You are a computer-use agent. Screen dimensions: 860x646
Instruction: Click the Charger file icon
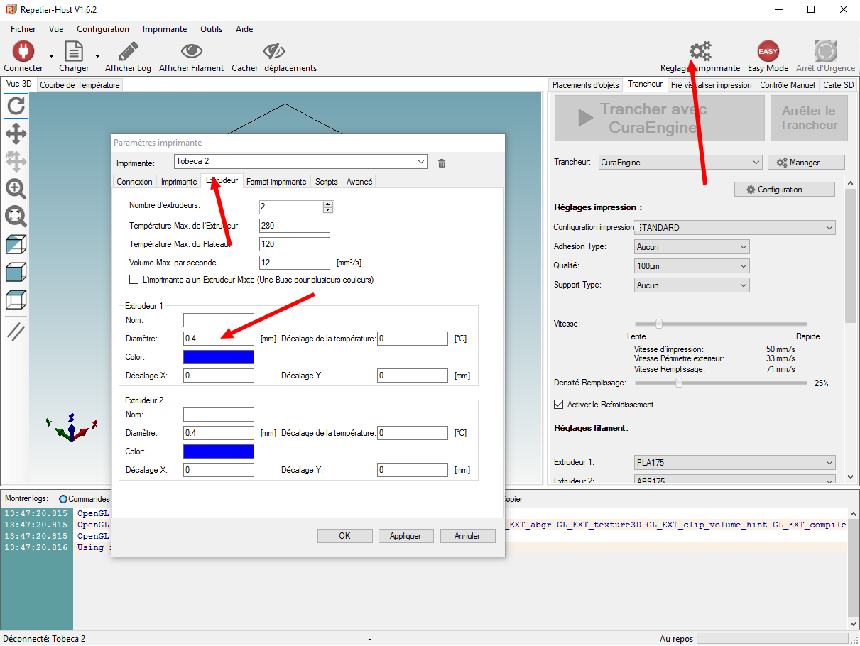pyautogui.click(x=74, y=52)
